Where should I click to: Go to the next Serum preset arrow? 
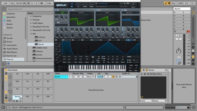click(122, 4)
